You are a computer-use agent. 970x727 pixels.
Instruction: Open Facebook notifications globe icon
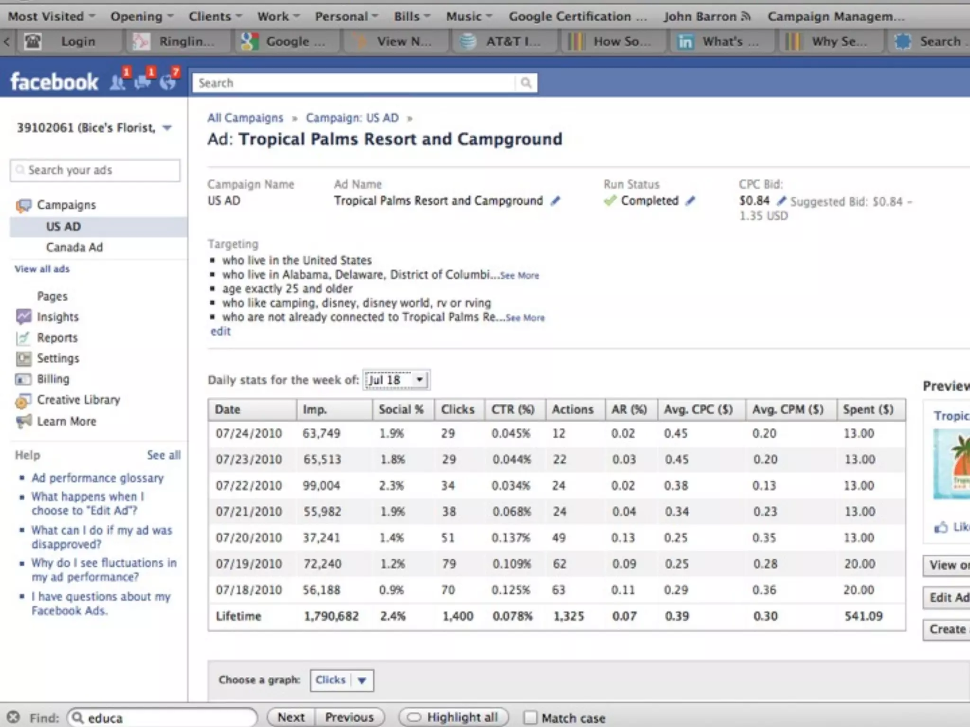tap(167, 82)
